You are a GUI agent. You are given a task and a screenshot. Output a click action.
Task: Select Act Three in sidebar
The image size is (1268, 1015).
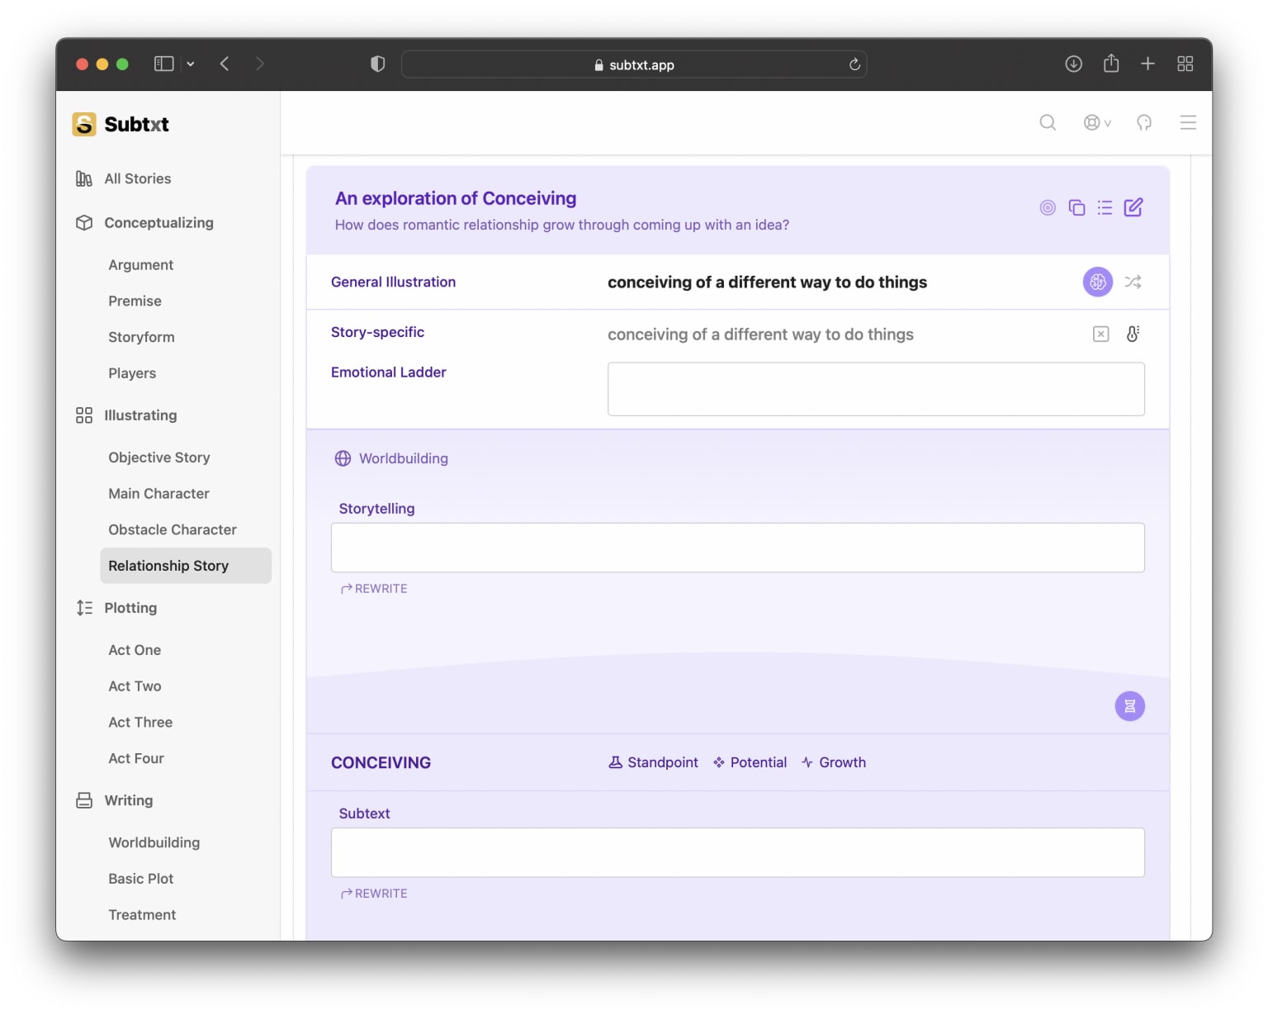pos(140,723)
